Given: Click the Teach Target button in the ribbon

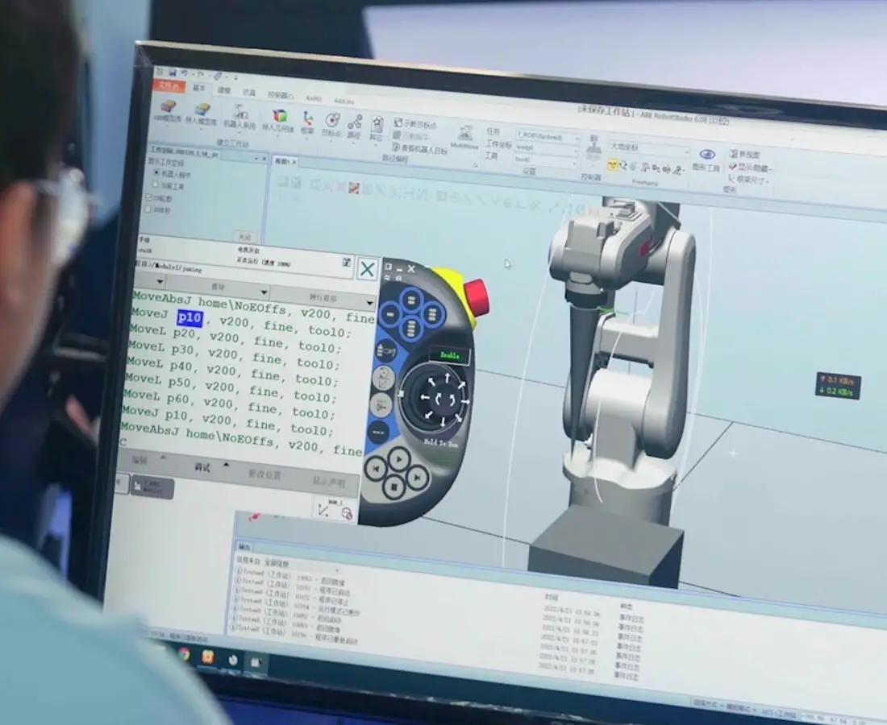Looking at the screenshot, I should [x=416, y=124].
